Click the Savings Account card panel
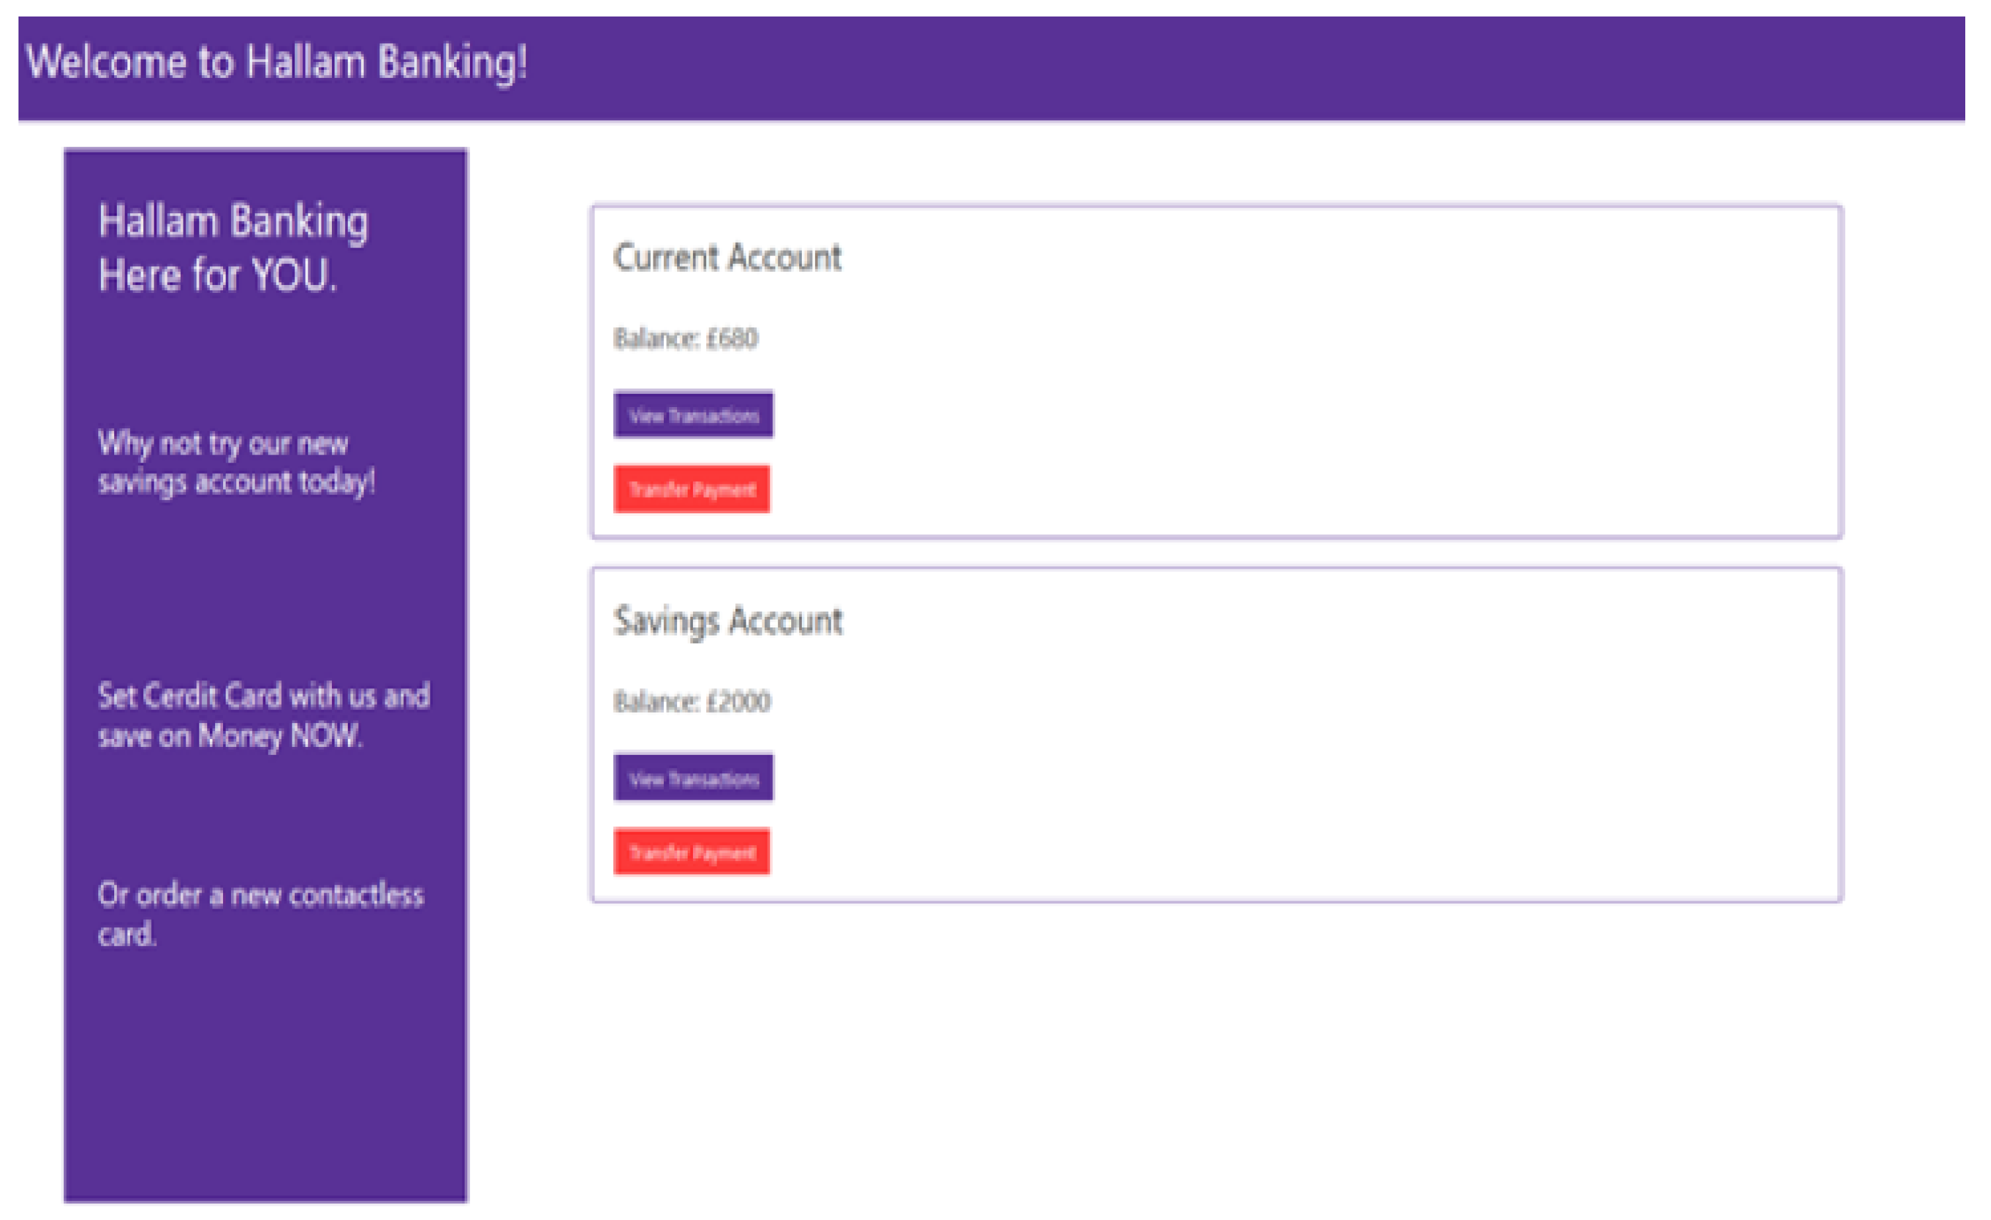Screen dimensions: 1991x1220 tap(1217, 735)
